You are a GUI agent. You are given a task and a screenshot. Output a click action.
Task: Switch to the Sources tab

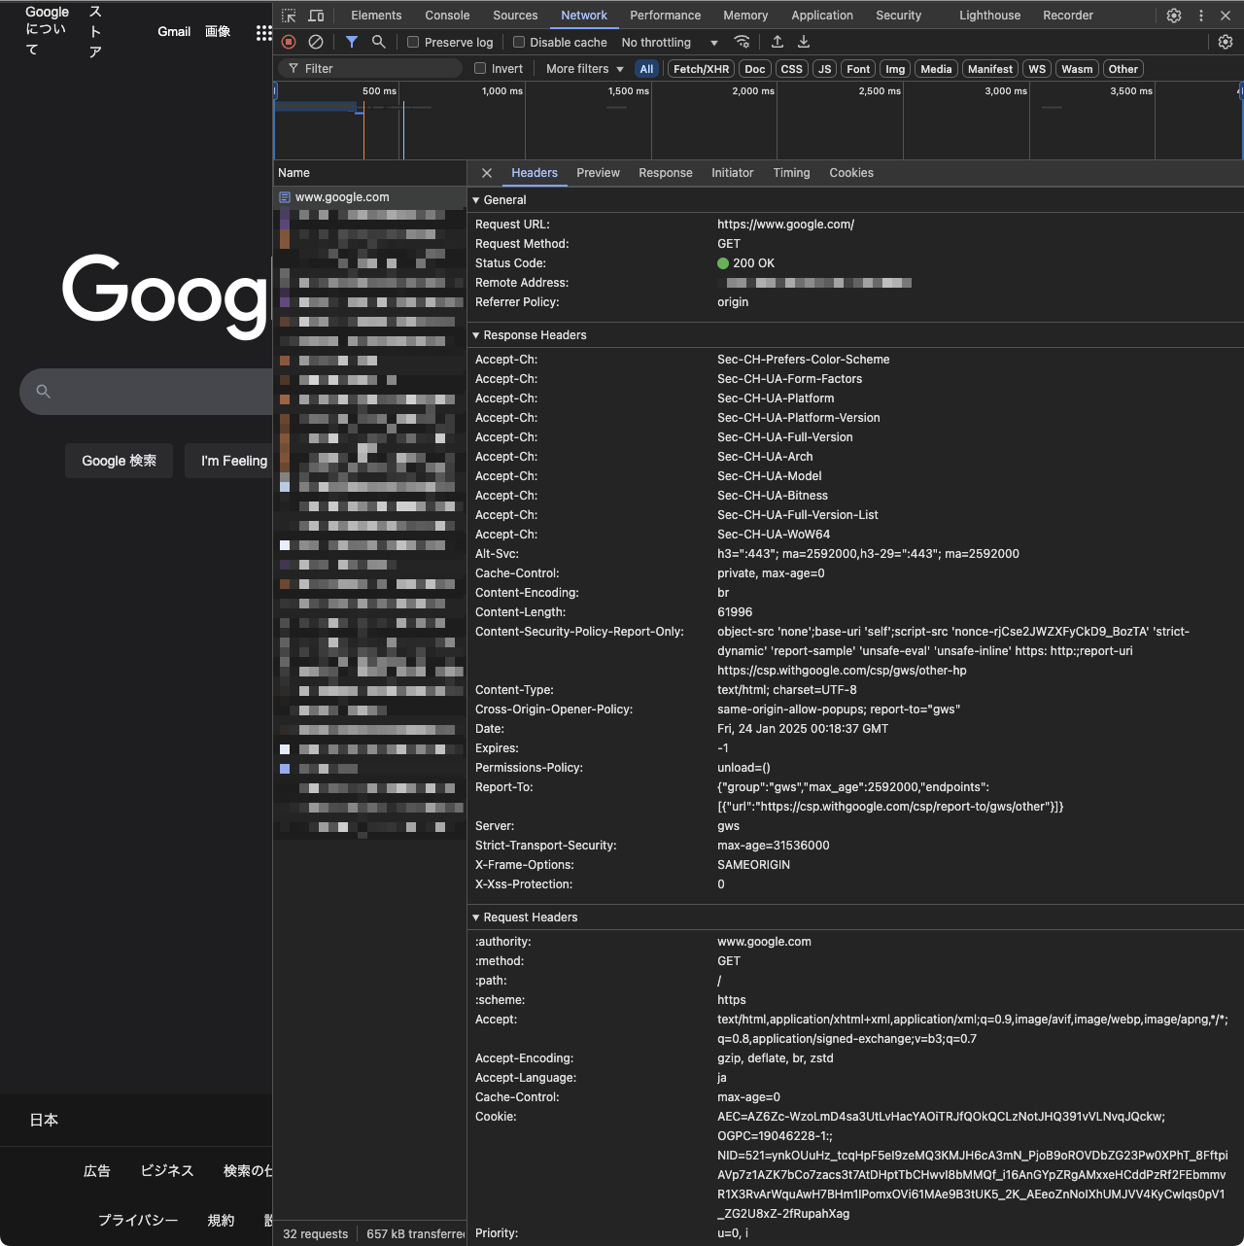click(515, 16)
